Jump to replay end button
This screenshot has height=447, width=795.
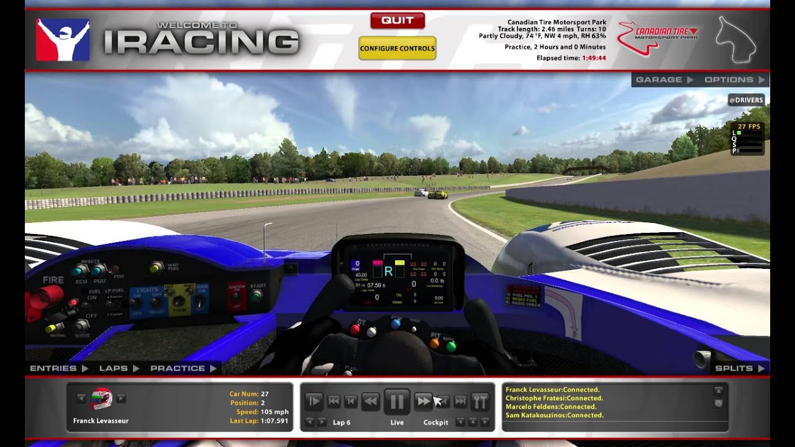point(460,402)
